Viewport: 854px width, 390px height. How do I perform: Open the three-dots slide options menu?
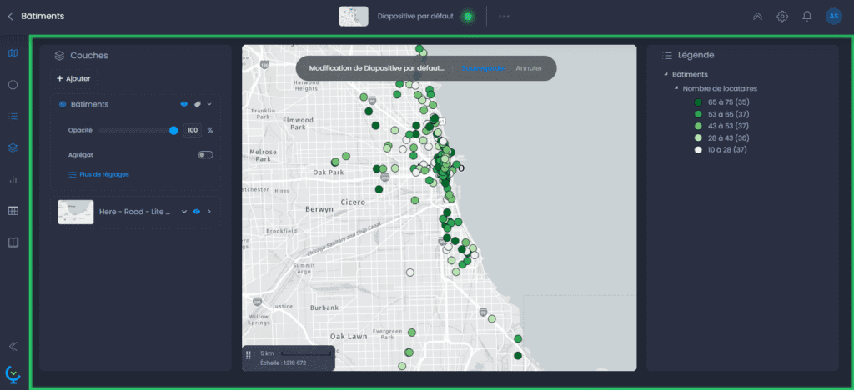pyautogui.click(x=504, y=17)
